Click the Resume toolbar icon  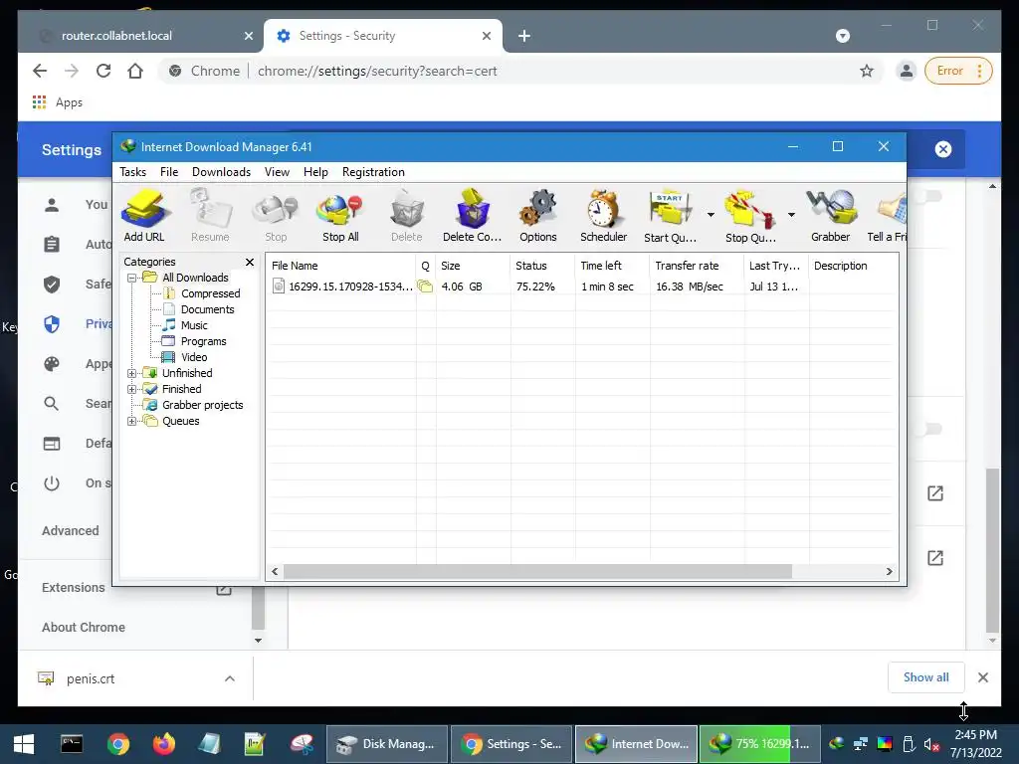pos(210,216)
